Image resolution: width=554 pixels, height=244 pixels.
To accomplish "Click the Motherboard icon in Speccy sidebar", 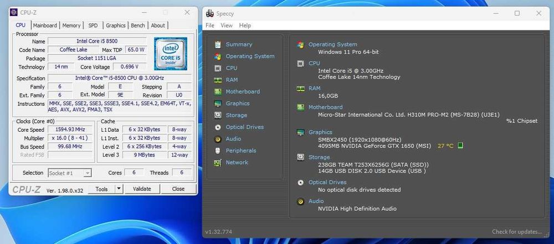I will pos(218,91).
